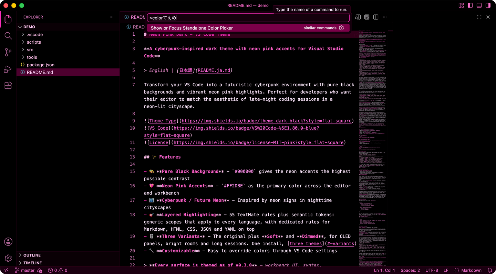
Task: Click the #-variants anchor link
Action: 340,243
